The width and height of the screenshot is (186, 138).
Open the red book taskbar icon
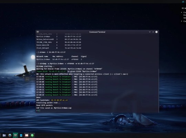[x=27, y=135]
